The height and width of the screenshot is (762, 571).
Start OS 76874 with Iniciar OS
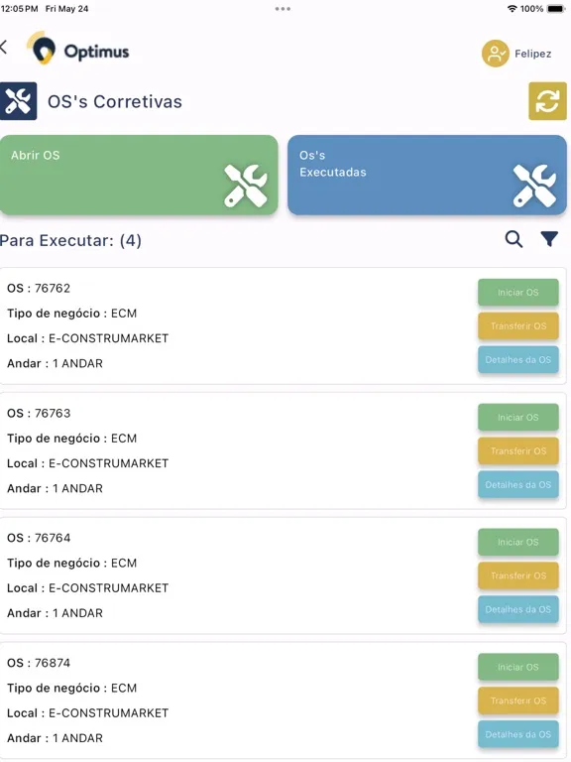tap(518, 667)
